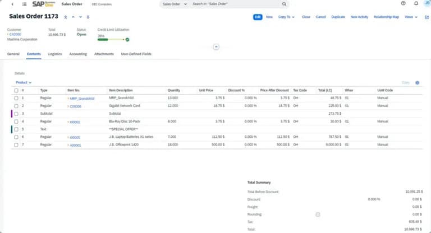Click the green credit limit check icon
Screen dimensions: 431x233
pyautogui.click(x=127, y=40)
